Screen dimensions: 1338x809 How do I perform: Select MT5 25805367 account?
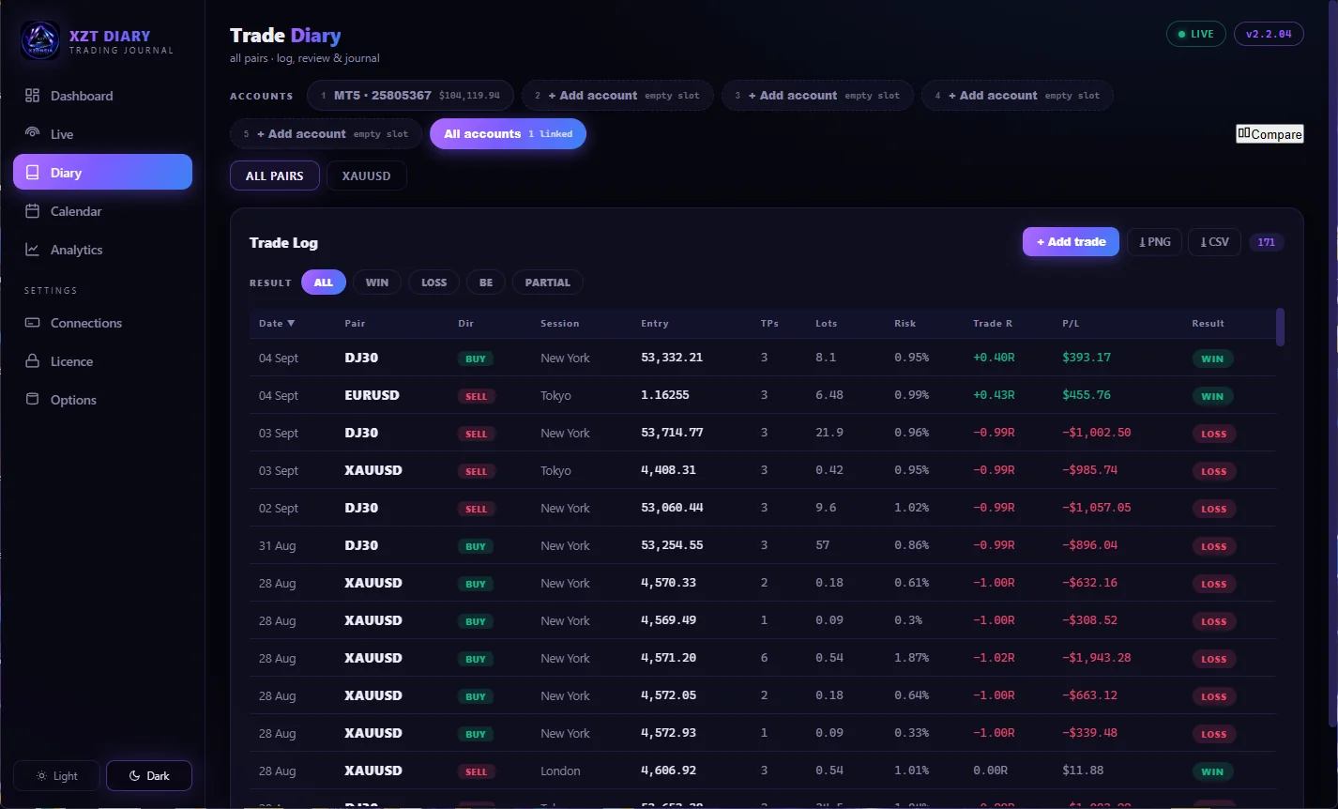click(411, 96)
